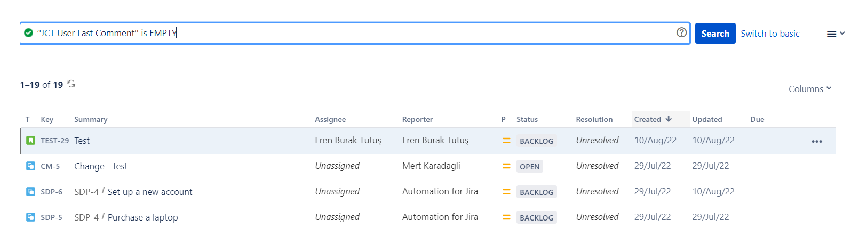Sort by the Key column header
The height and width of the screenshot is (228, 851).
pyautogui.click(x=47, y=119)
